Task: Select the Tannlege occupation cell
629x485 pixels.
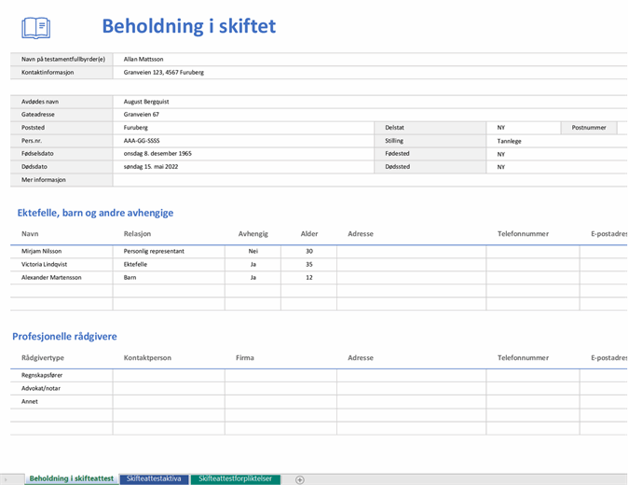Action: pyautogui.click(x=557, y=141)
